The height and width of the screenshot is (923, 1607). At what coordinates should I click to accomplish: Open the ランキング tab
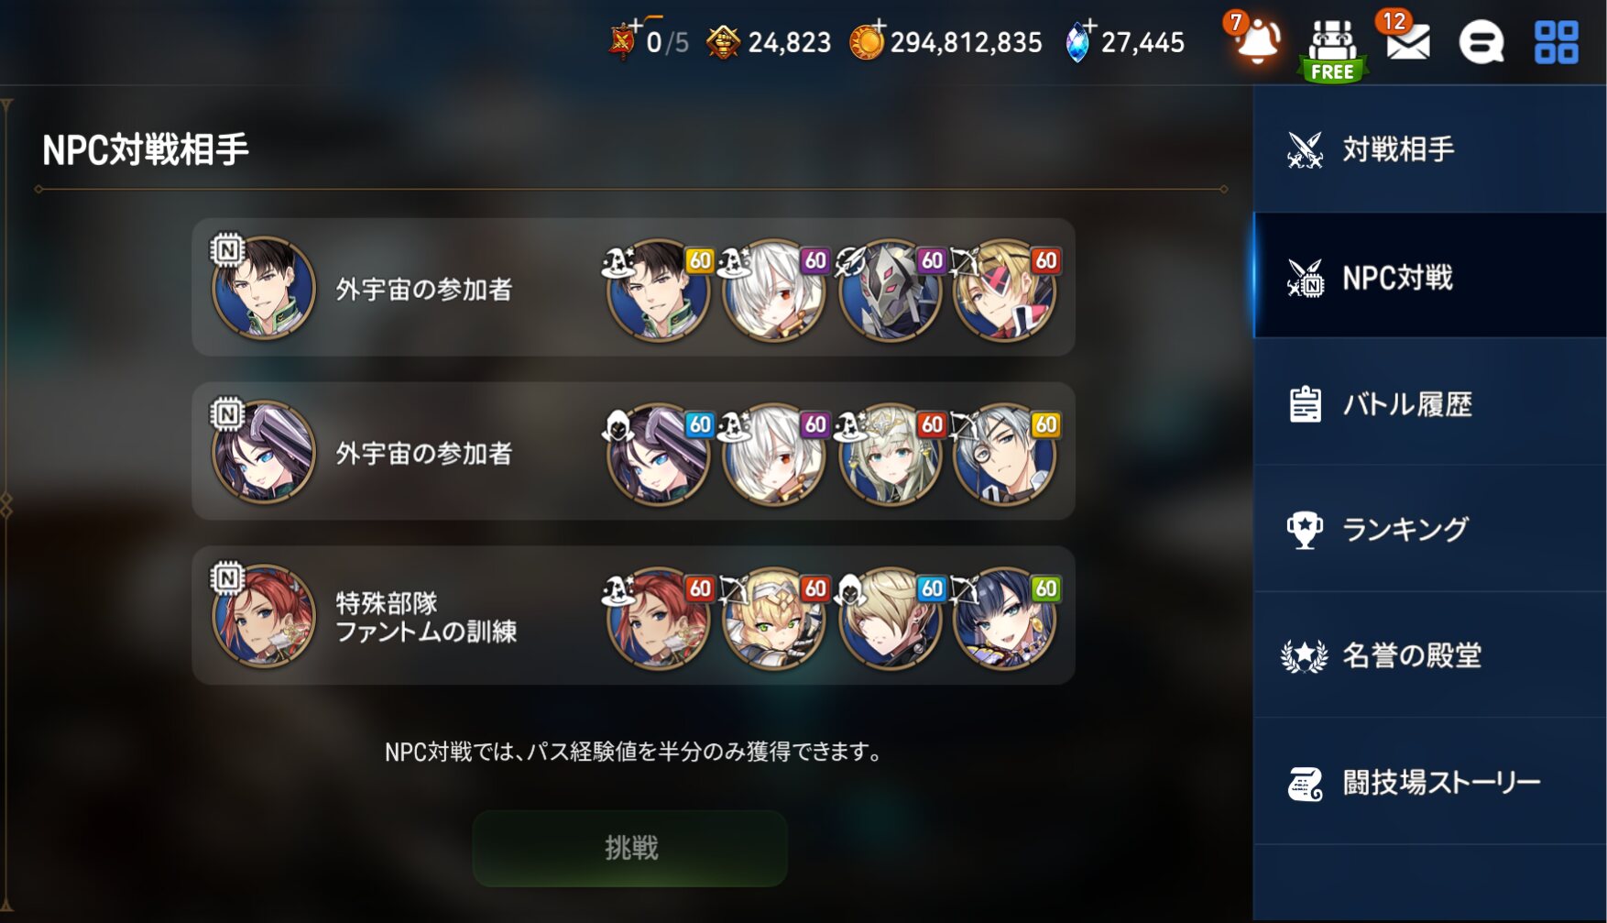[x=1429, y=529]
